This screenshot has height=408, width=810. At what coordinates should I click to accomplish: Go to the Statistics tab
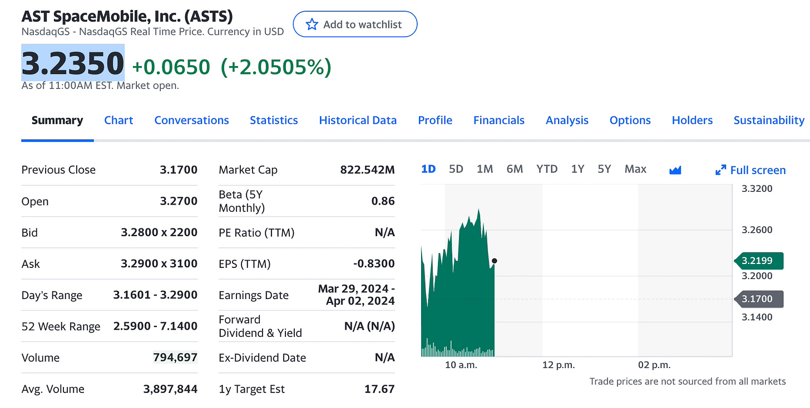274,120
